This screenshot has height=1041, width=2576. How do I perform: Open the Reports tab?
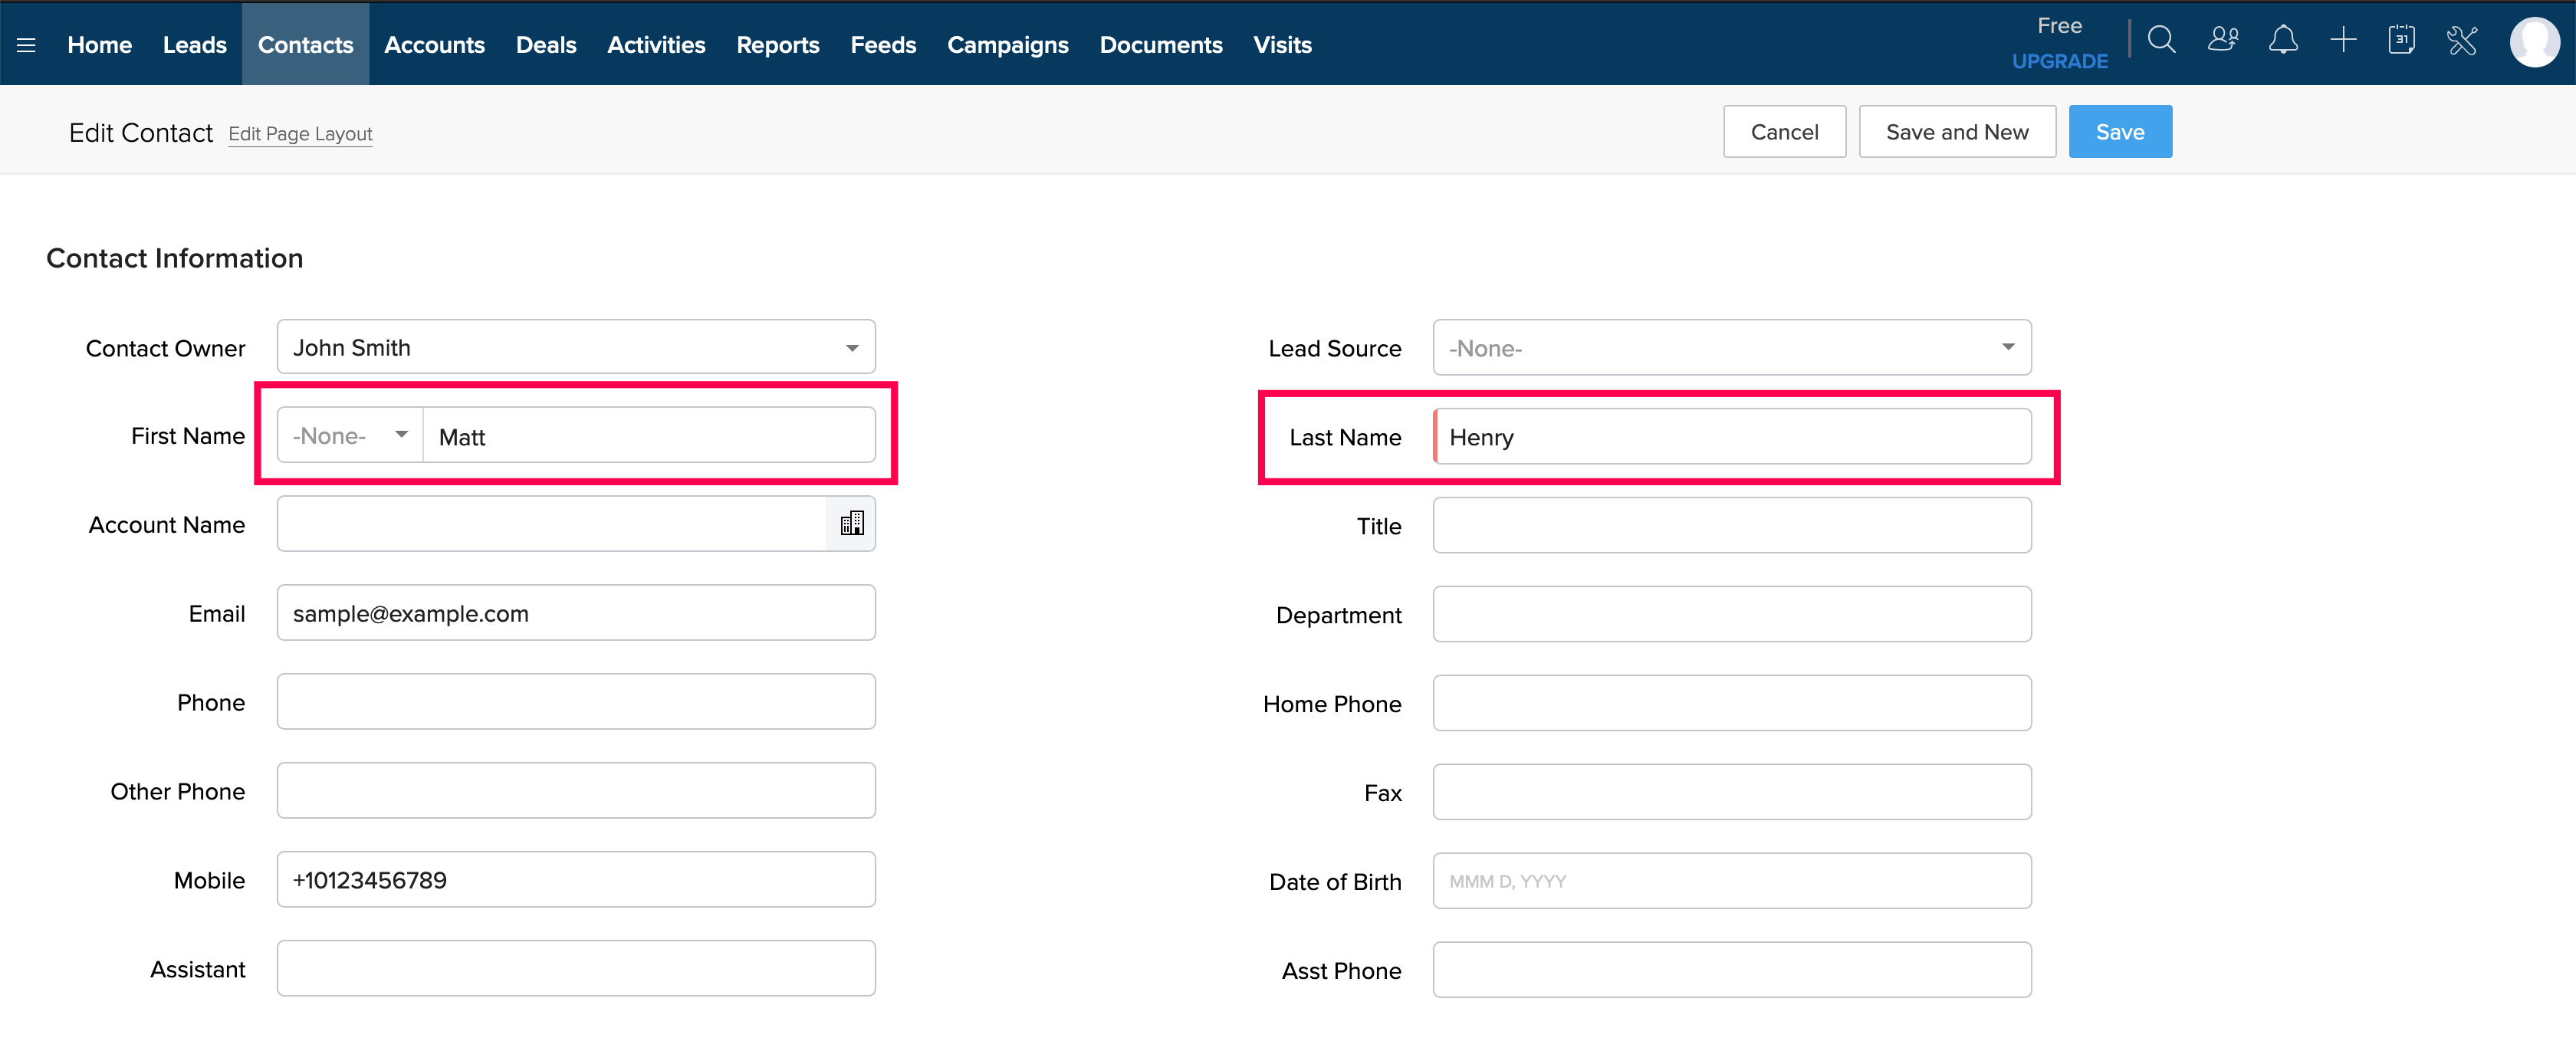click(x=777, y=45)
